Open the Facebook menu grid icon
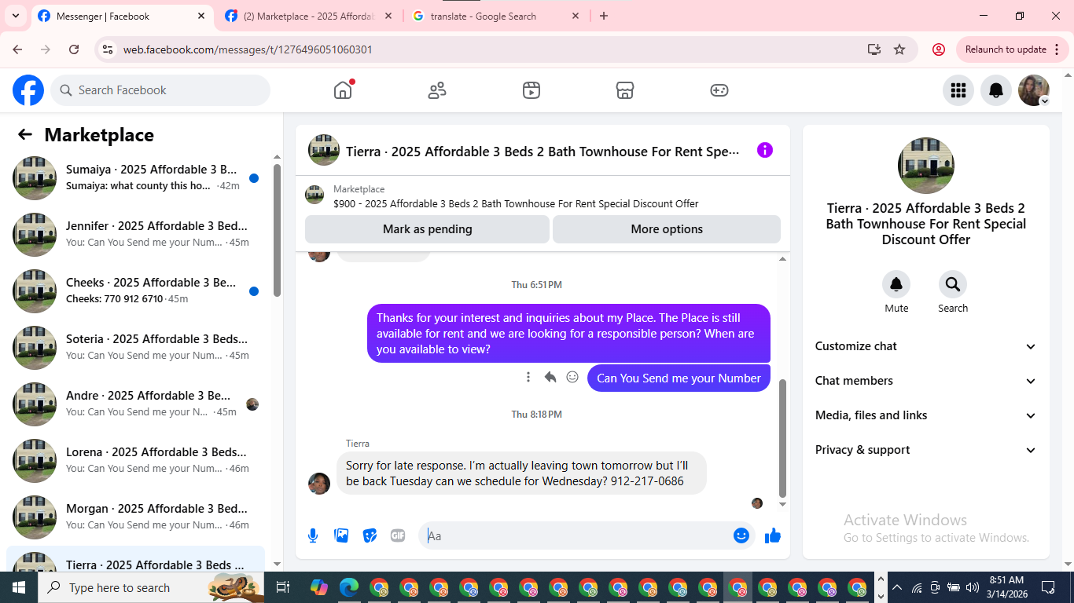The image size is (1074, 603). [x=958, y=90]
